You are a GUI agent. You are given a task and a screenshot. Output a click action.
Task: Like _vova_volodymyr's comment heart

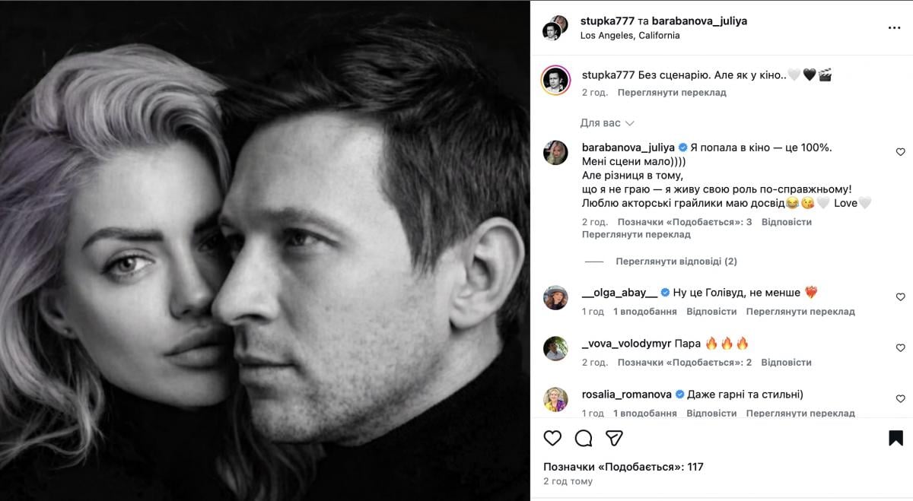click(900, 348)
